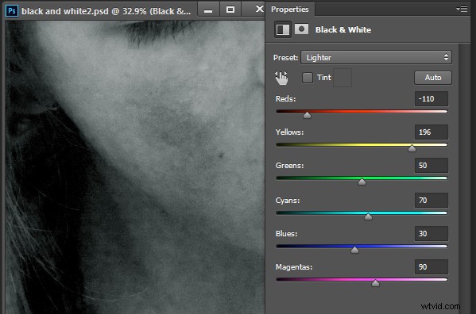Enable the Tint checkbox
The height and width of the screenshot is (314, 476).
point(308,78)
